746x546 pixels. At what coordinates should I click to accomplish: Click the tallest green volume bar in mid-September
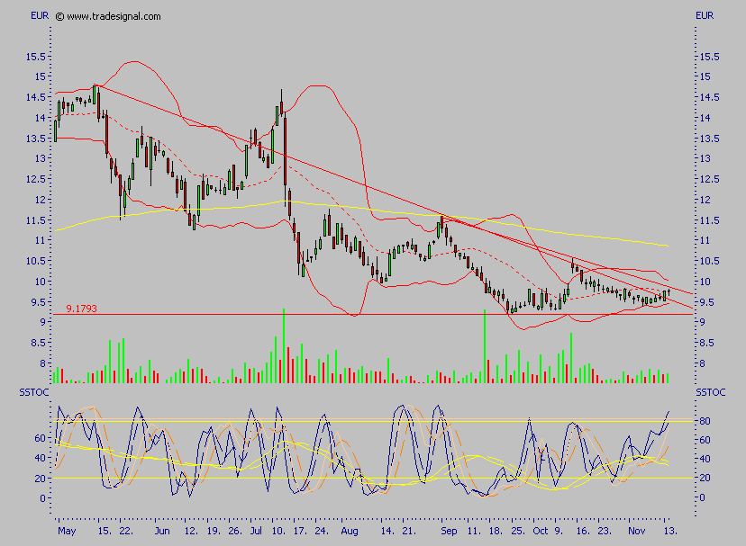(485, 346)
